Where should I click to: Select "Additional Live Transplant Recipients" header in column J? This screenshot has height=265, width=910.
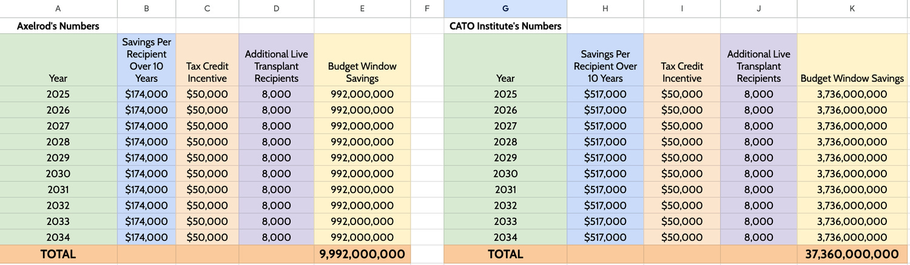[x=758, y=60]
